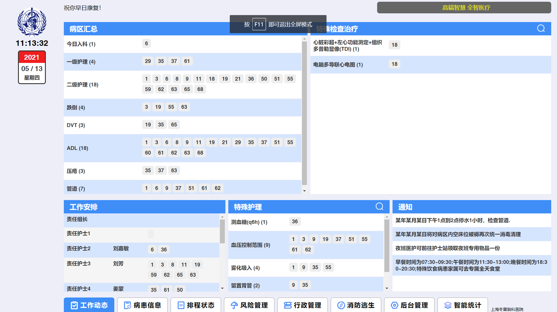The width and height of the screenshot is (557, 312).
Task: Click the 2021 05/13 calendar widget
Action: pyautogui.click(x=32, y=67)
